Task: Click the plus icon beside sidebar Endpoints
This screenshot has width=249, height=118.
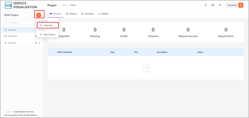Action: point(36,36)
